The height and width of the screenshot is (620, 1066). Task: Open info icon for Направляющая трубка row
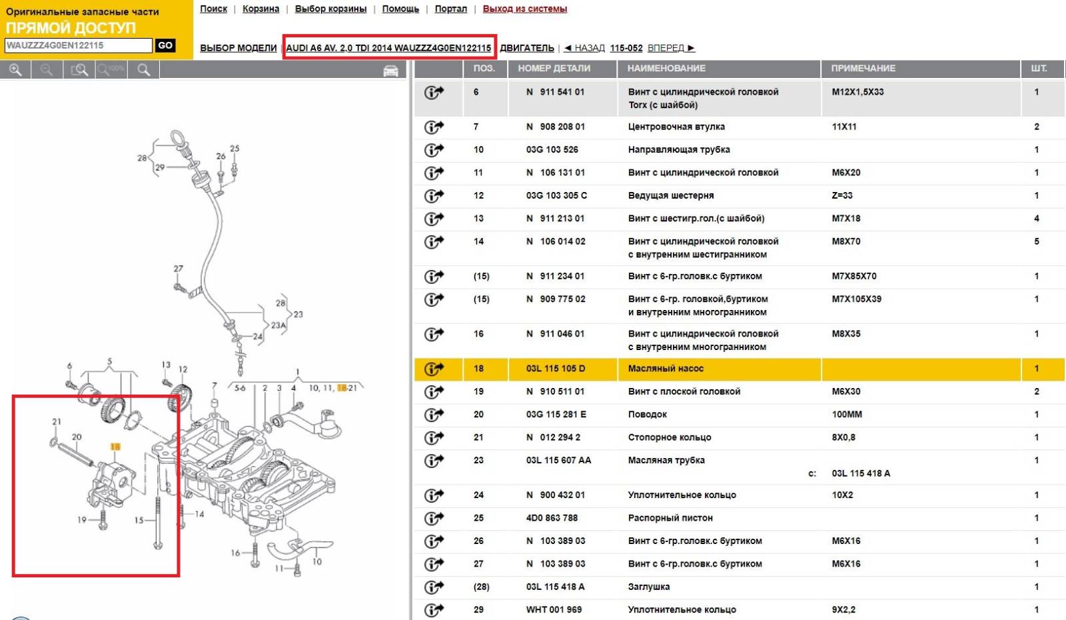tap(434, 150)
